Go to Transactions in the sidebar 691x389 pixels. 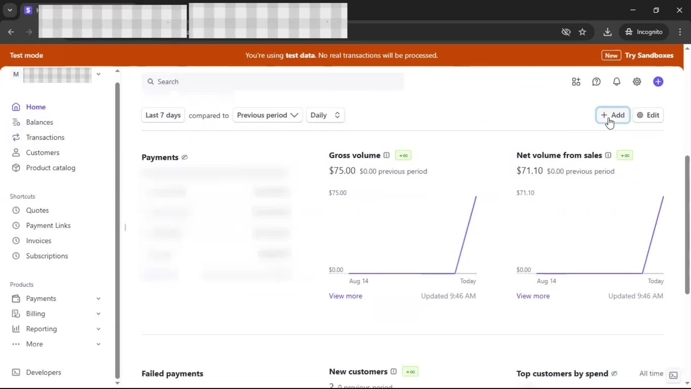[x=45, y=137]
